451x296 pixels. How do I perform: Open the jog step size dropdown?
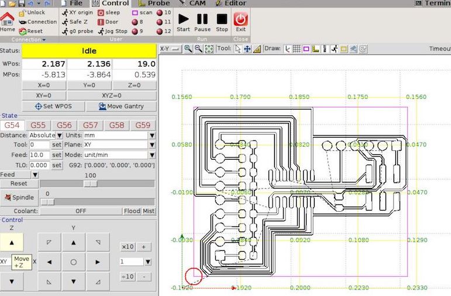click(148, 261)
